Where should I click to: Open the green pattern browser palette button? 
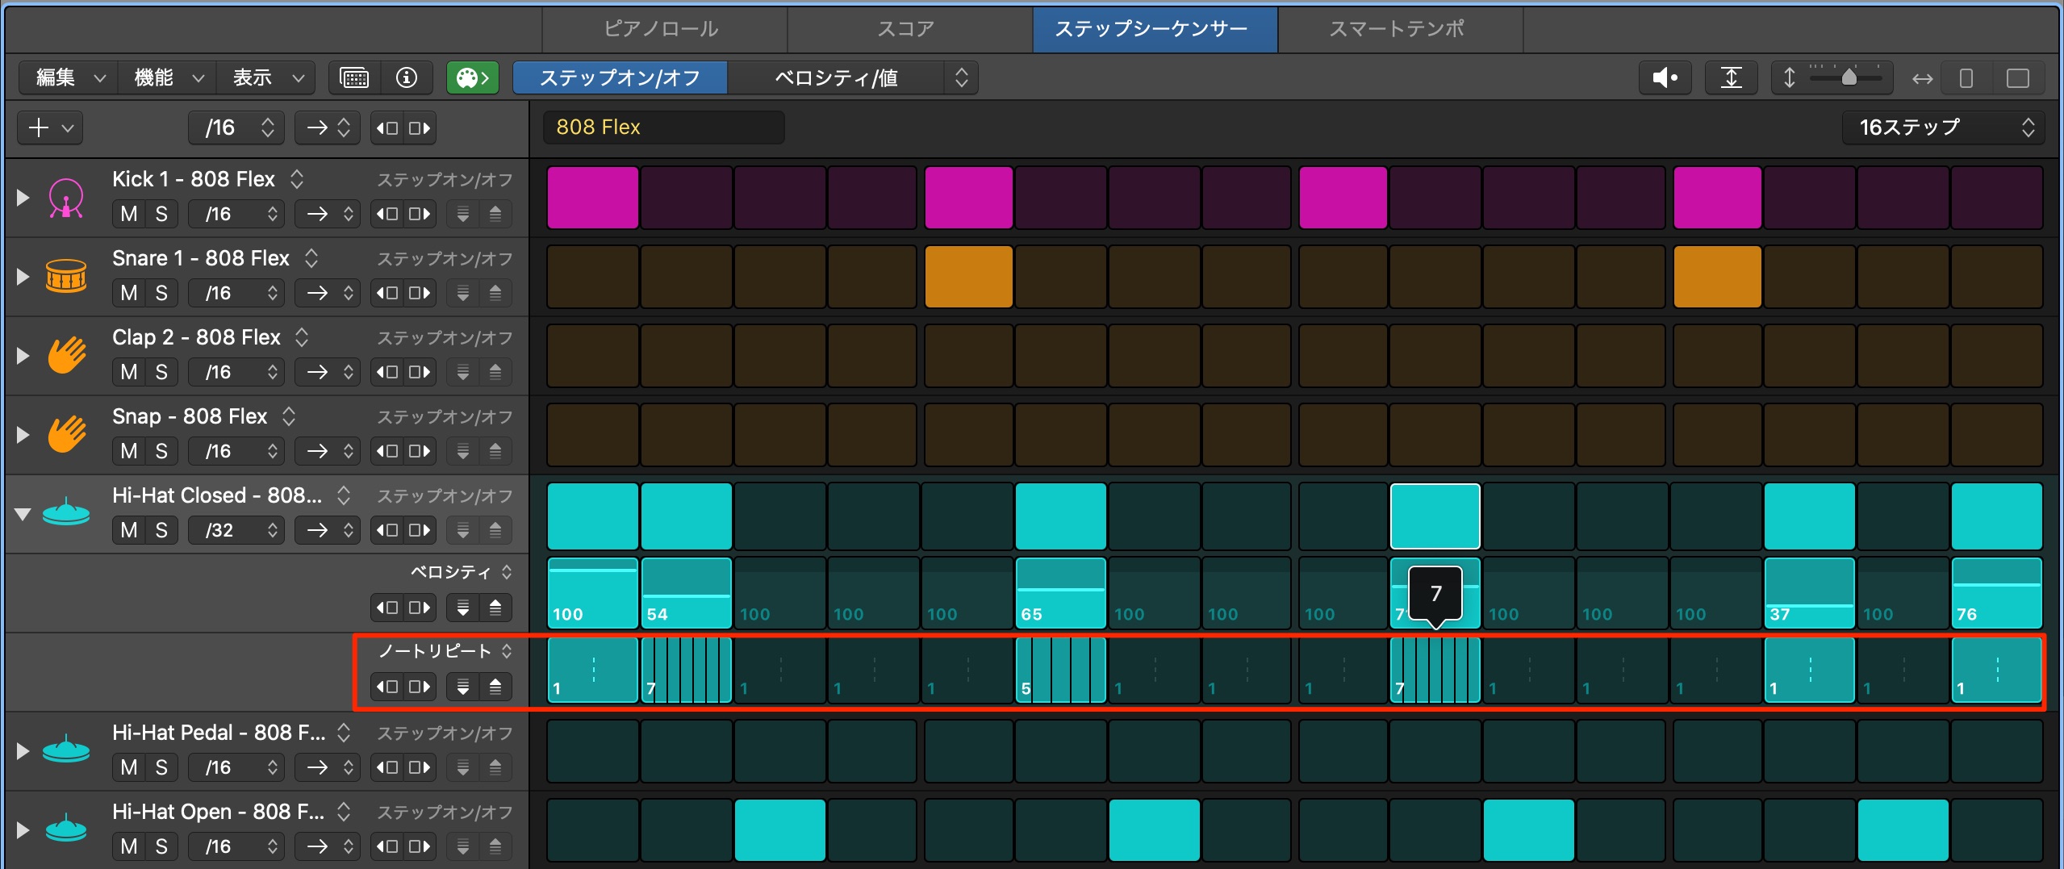click(473, 77)
